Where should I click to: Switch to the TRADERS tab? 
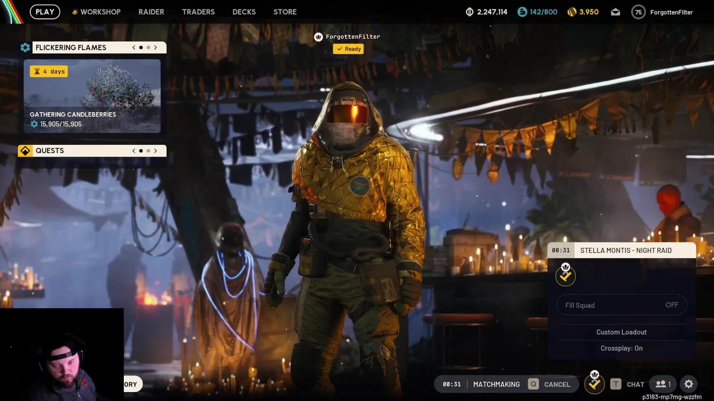(198, 12)
